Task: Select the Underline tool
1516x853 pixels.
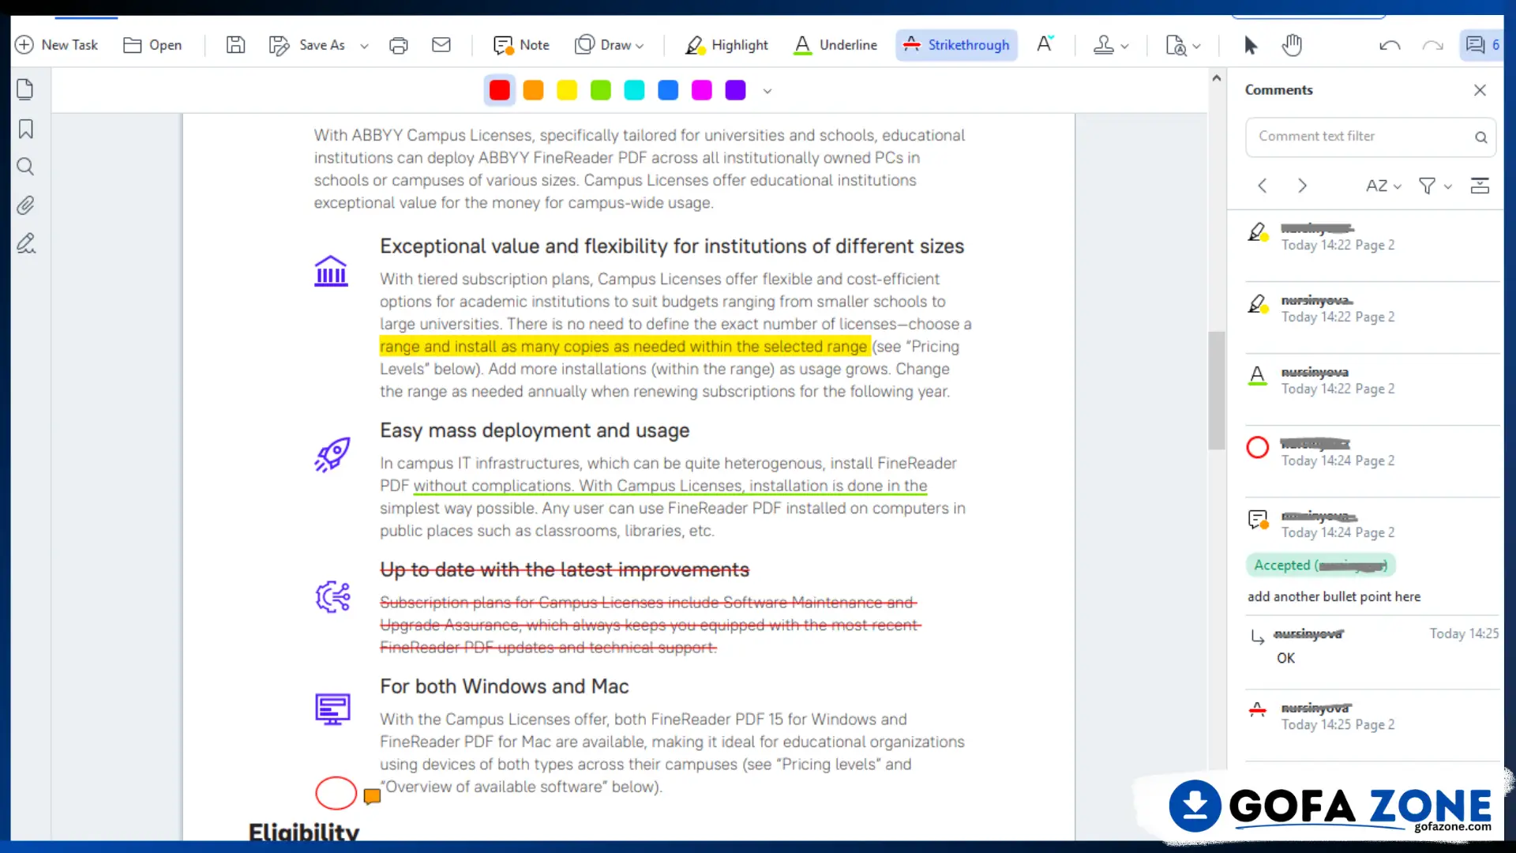Action: click(835, 45)
